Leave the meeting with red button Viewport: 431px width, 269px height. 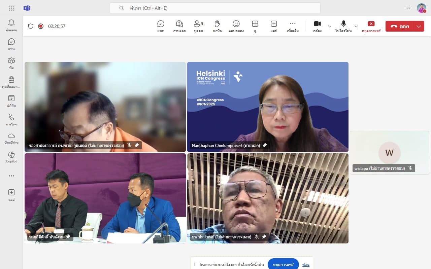coord(400,26)
